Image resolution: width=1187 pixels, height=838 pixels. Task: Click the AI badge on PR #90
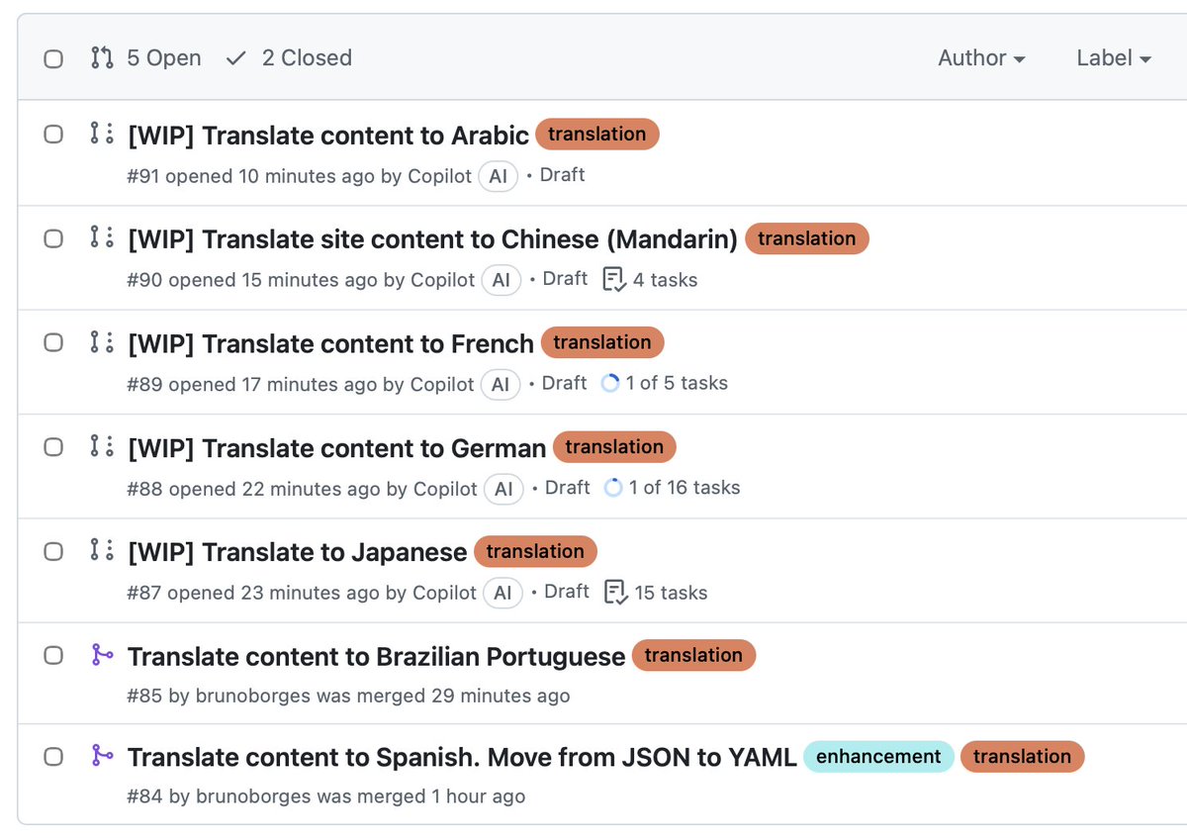pyautogui.click(x=502, y=280)
